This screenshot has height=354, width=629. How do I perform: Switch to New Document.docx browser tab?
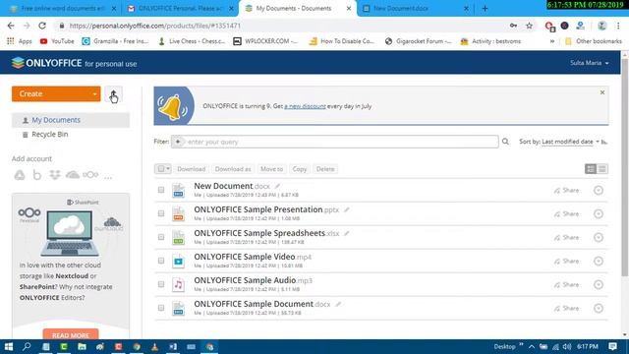415,9
